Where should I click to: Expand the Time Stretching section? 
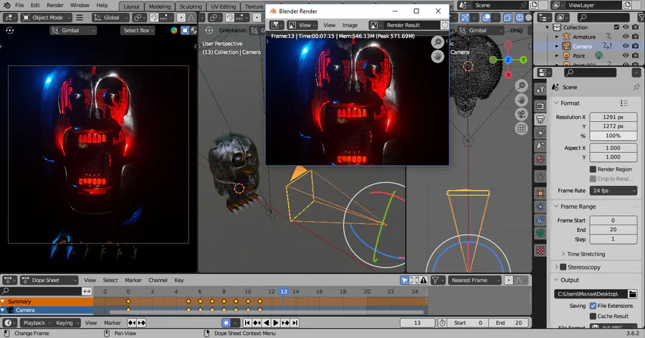click(585, 254)
